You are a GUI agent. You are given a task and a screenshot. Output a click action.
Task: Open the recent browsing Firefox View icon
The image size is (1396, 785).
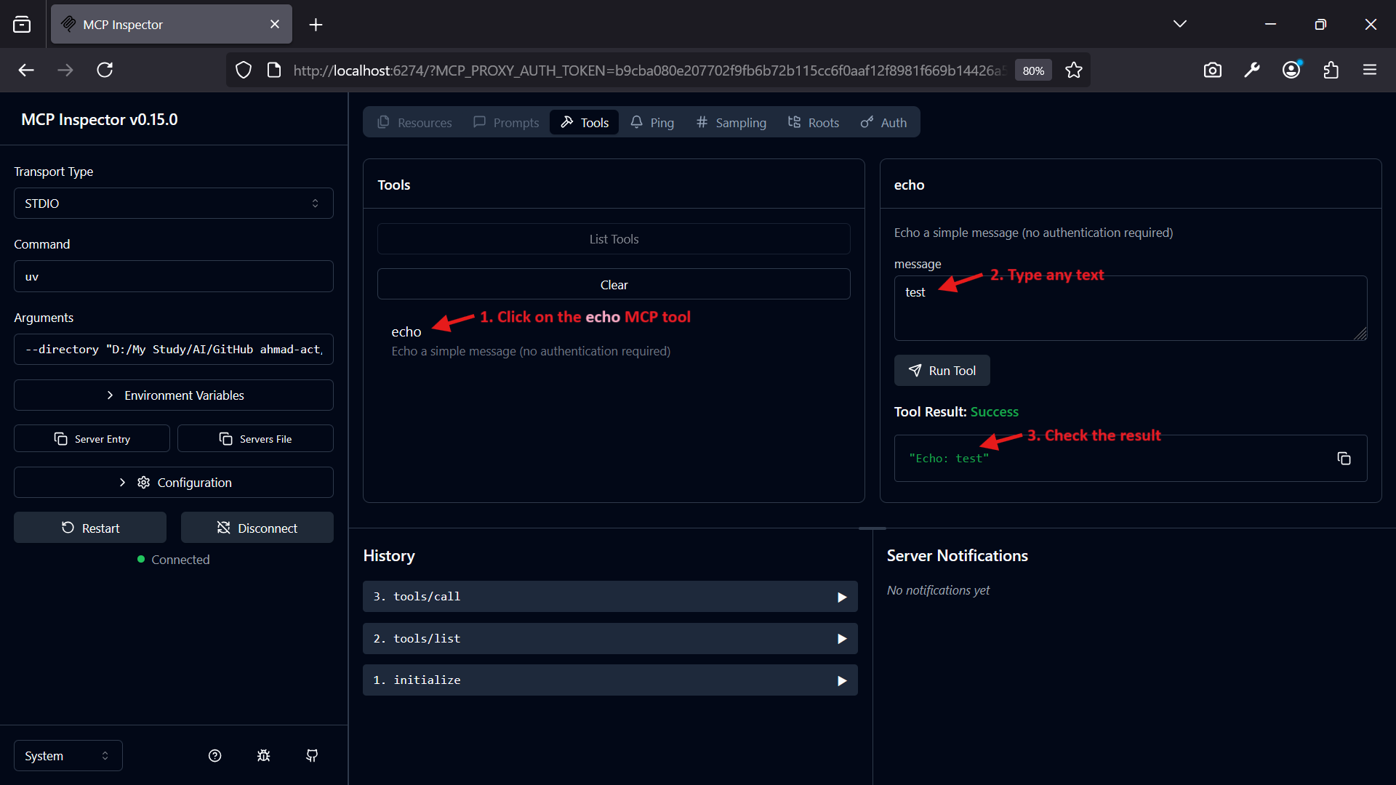[22, 25]
